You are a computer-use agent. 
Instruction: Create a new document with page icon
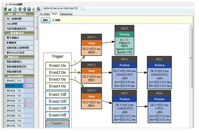pos(15,9)
